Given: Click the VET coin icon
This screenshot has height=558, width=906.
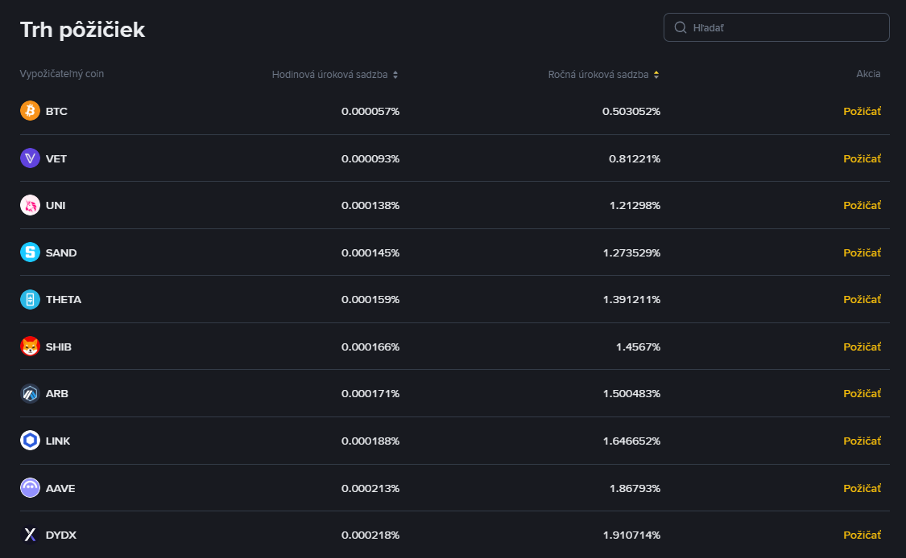Looking at the screenshot, I should 30,158.
